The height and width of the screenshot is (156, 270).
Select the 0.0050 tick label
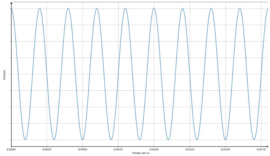coord(82,150)
